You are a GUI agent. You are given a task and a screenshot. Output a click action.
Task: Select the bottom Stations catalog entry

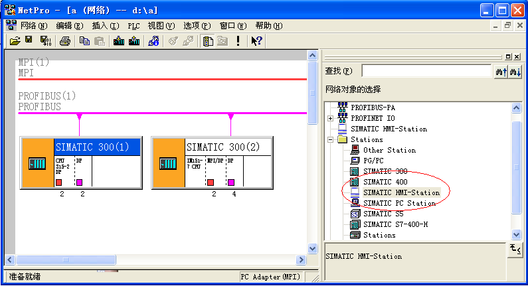(x=379, y=235)
